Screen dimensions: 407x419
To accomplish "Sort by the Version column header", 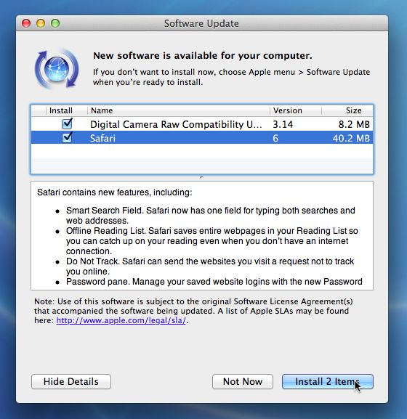I will tap(296, 110).
